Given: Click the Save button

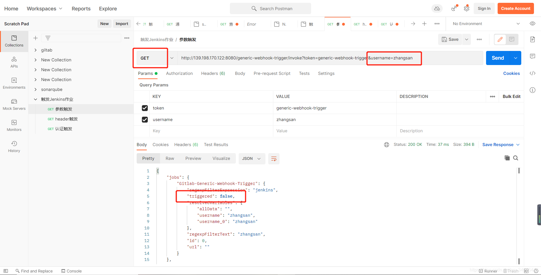Looking at the screenshot, I should click(450, 39).
